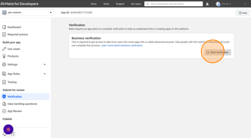Screen dimensions: 251x138
Task: Click the yelo website app icon
Action: click(x=4, y=12)
